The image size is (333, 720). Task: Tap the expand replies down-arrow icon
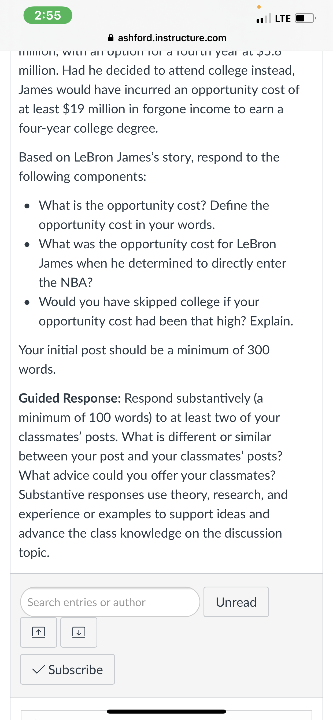(x=79, y=632)
